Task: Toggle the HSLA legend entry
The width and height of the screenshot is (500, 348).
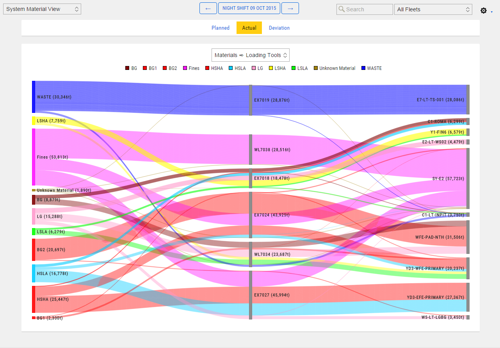Action: pos(237,68)
